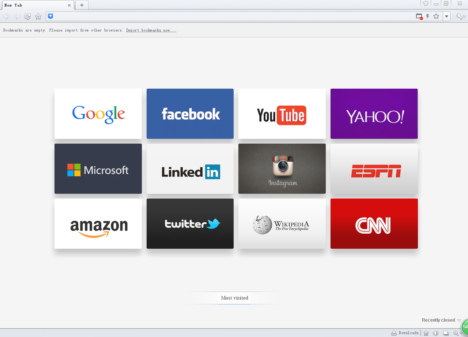Expand the address bar history dropdown
Image resolution: width=468 pixels, height=337 pixels.
pos(446,16)
